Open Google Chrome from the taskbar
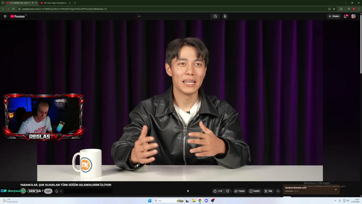Image resolution: width=362 pixels, height=204 pixels. (200, 201)
